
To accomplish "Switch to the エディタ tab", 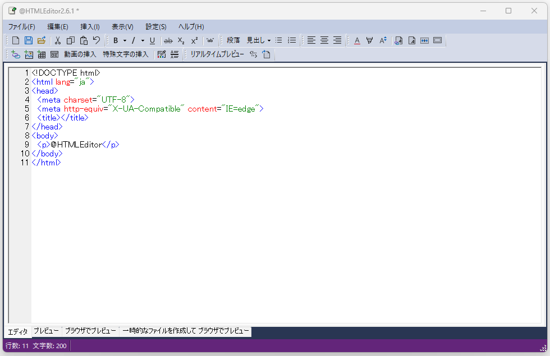I will pyautogui.click(x=18, y=331).
